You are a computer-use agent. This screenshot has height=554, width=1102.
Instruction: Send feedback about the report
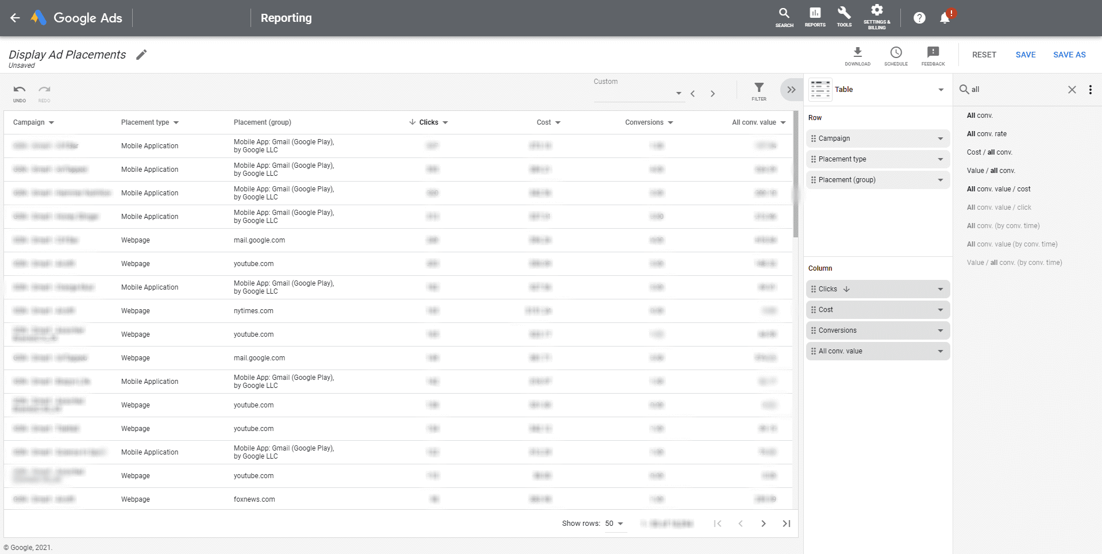coord(933,55)
